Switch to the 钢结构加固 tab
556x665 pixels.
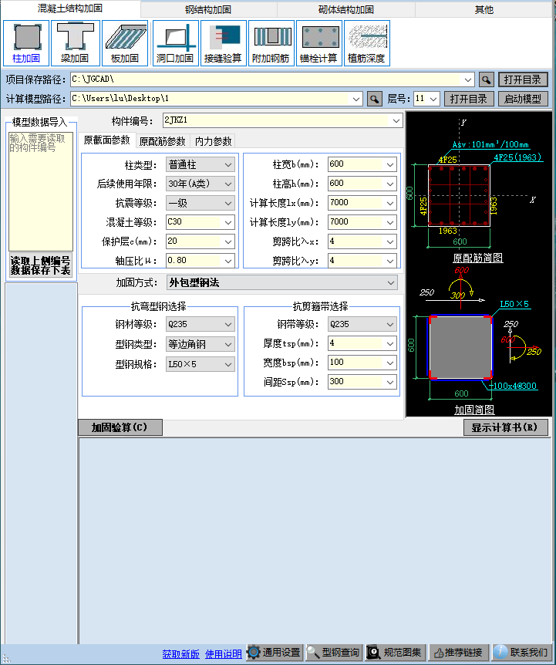point(208,10)
